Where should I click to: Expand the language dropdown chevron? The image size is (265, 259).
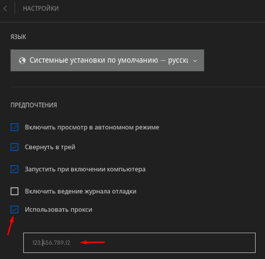(x=195, y=61)
